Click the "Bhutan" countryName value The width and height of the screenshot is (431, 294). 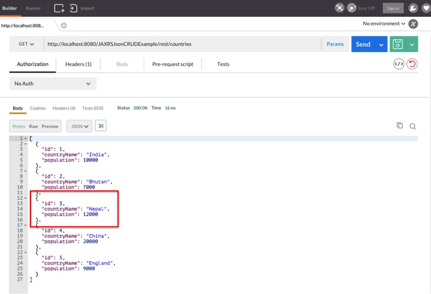click(98, 182)
